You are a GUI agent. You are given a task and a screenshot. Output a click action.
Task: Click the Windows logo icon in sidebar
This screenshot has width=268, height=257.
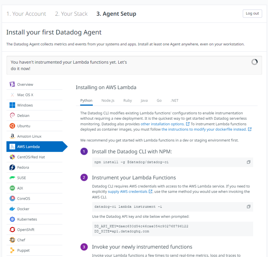(x=12, y=105)
